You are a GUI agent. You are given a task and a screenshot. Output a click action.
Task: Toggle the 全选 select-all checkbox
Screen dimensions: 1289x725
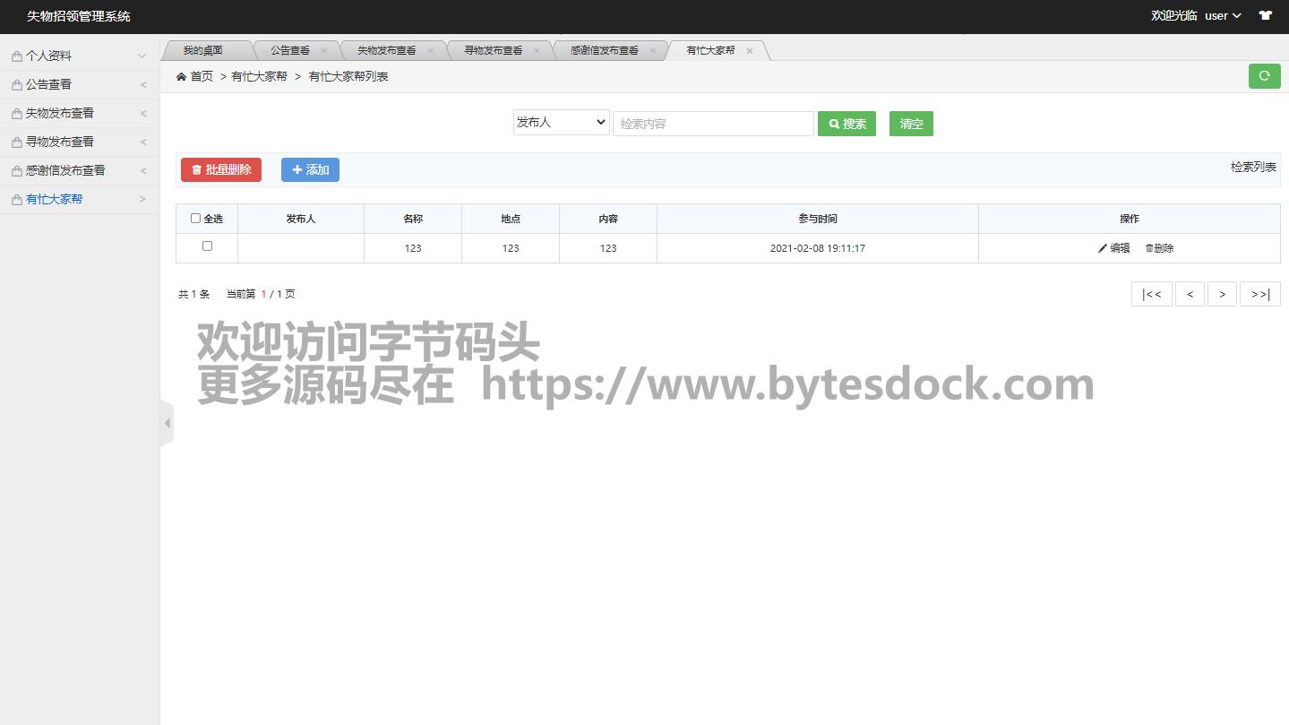[x=195, y=218]
